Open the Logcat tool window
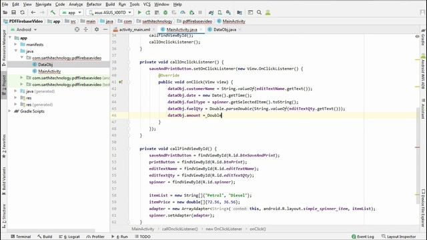The image size is (427, 240). click(69, 237)
